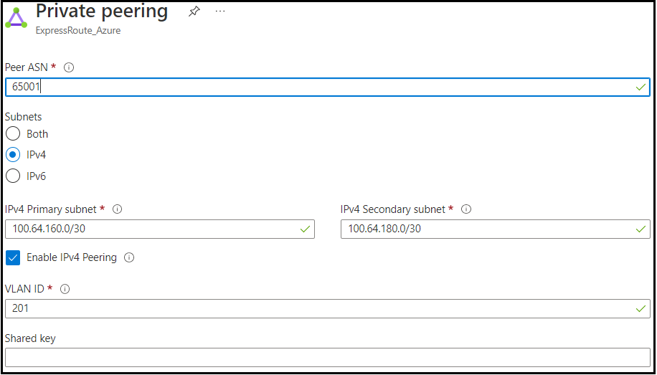Click the Shared key text box

pos(327,357)
